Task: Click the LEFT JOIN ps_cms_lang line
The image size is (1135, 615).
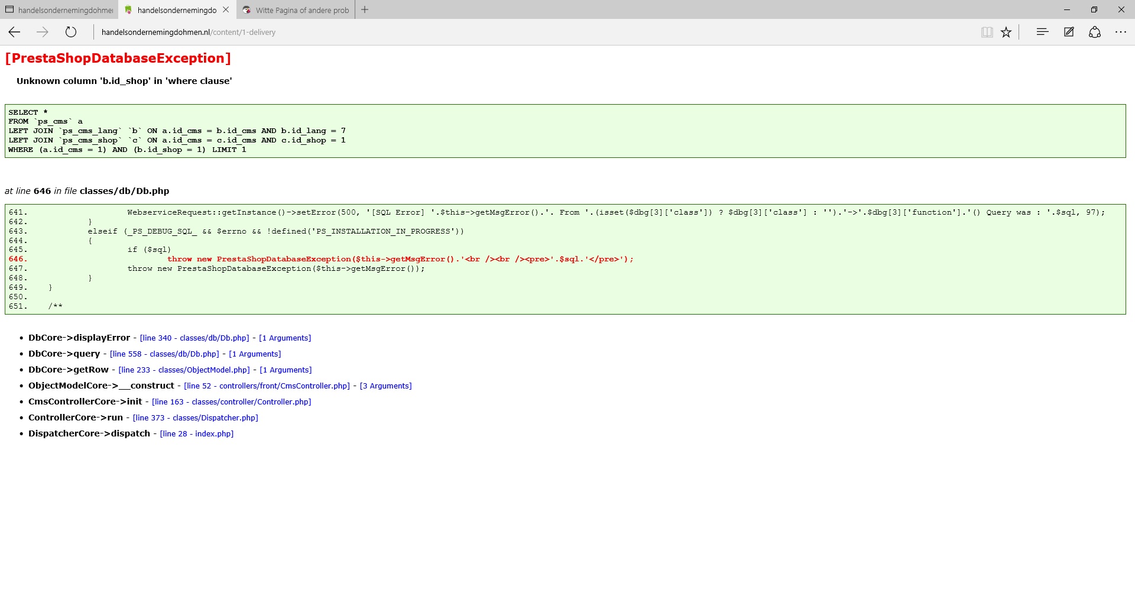Action: [177, 131]
